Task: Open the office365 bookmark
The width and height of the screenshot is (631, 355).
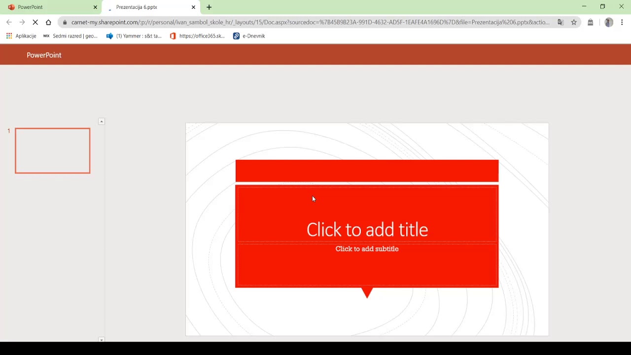Action: point(197,36)
